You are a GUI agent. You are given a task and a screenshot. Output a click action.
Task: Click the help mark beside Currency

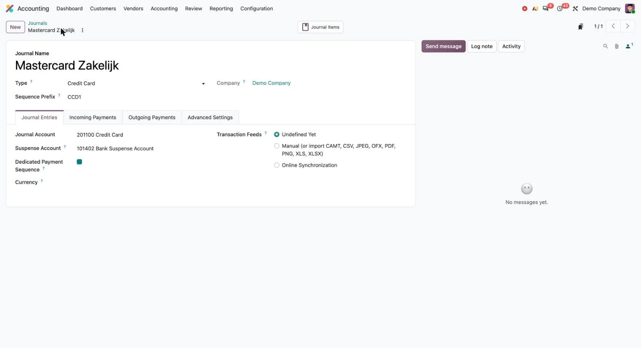point(42,181)
